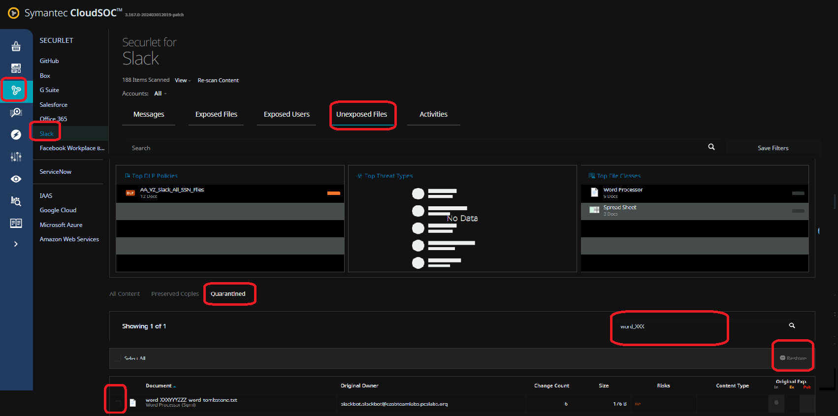
Task: Click the search magnifier beside Save Filters
Action: click(711, 147)
